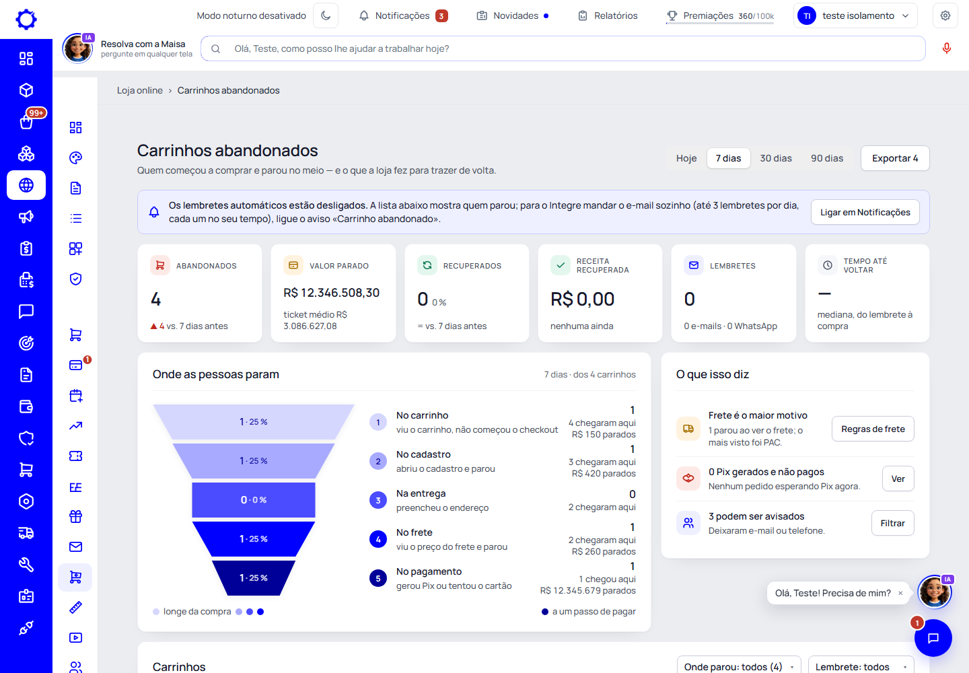Open the Onde parou: todos dropdown
The image size is (969, 673).
click(739, 666)
